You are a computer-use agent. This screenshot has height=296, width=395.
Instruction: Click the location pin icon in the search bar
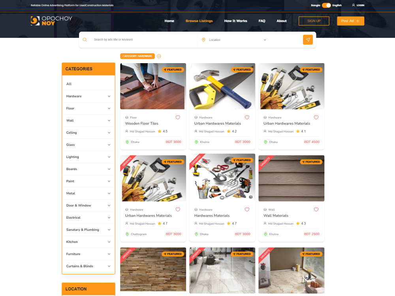[x=203, y=40]
